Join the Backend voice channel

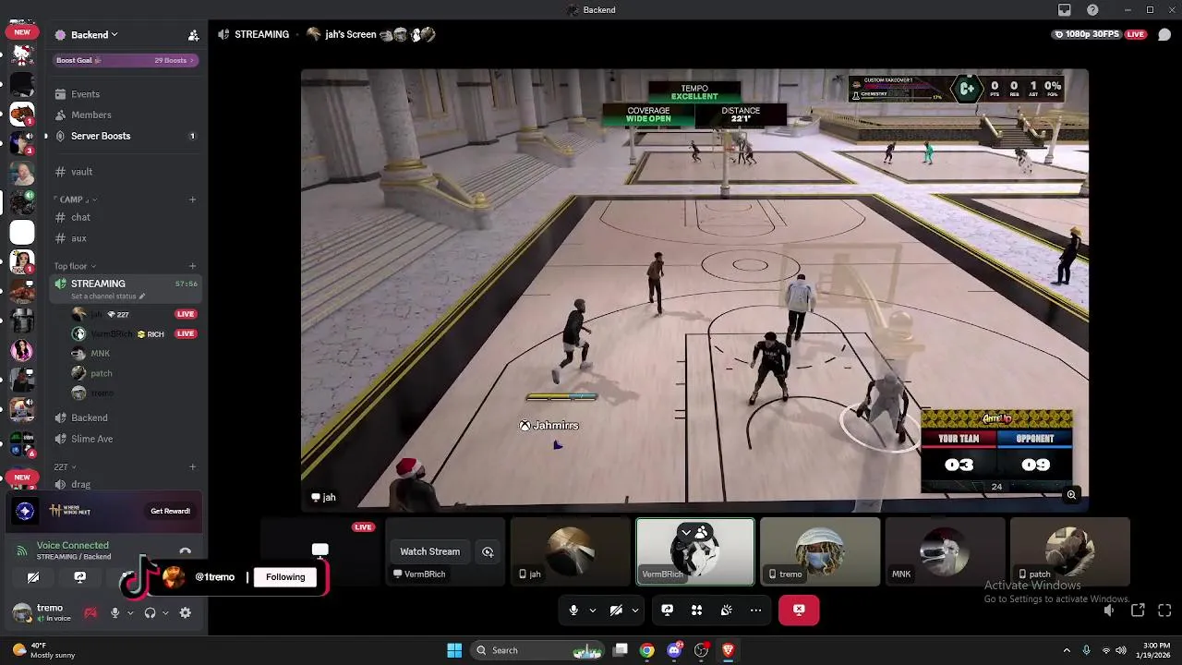click(125, 417)
